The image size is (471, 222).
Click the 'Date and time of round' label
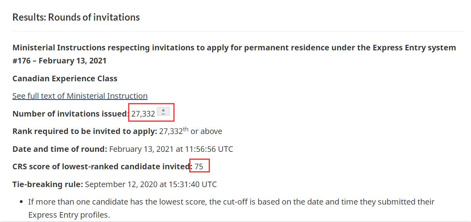60,149
